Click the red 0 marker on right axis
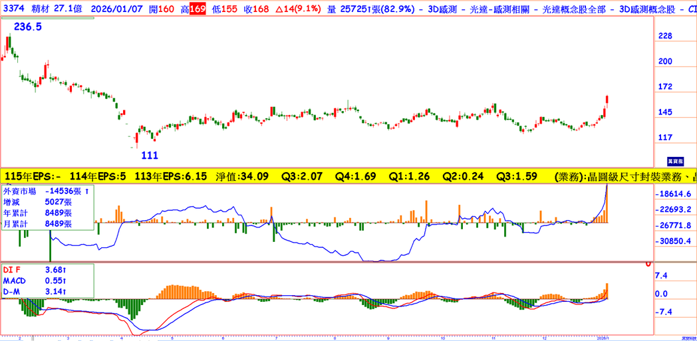This screenshot has width=697, height=341. (x=647, y=263)
